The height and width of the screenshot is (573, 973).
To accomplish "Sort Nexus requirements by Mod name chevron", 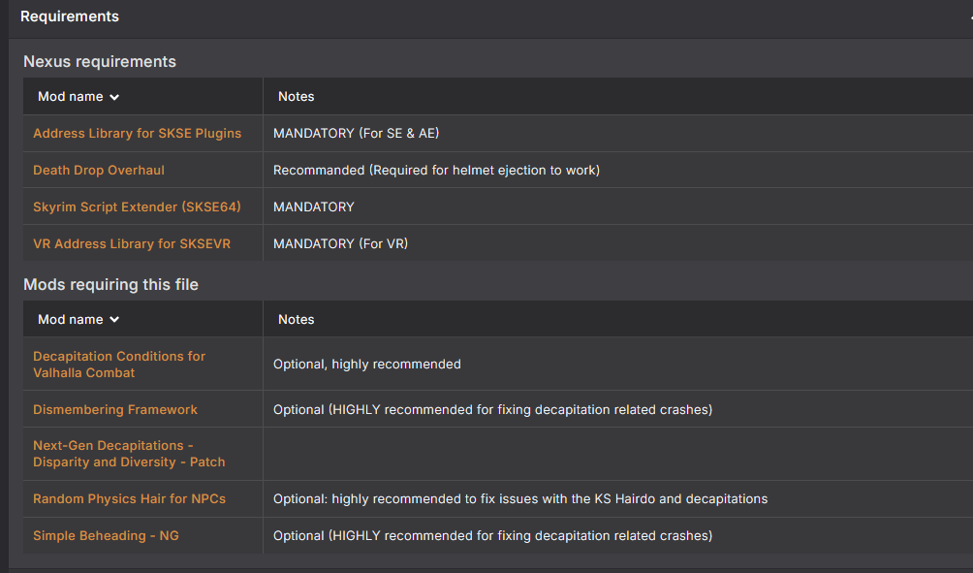I will click(114, 97).
